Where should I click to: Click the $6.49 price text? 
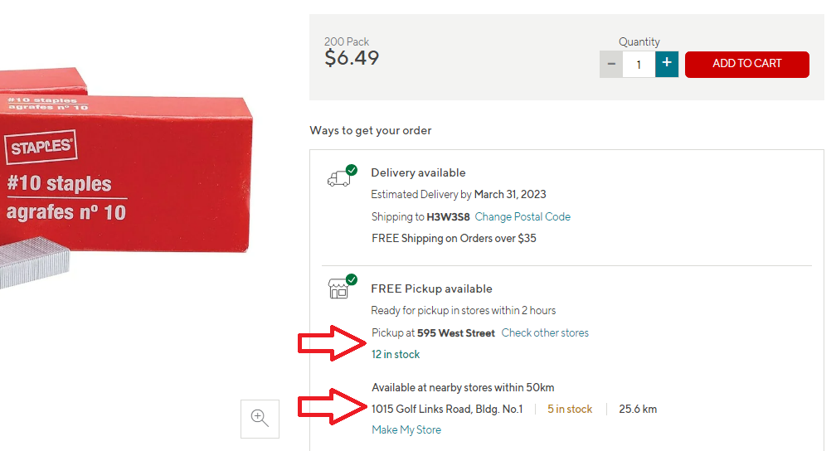pyautogui.click(x=352, y=58)
